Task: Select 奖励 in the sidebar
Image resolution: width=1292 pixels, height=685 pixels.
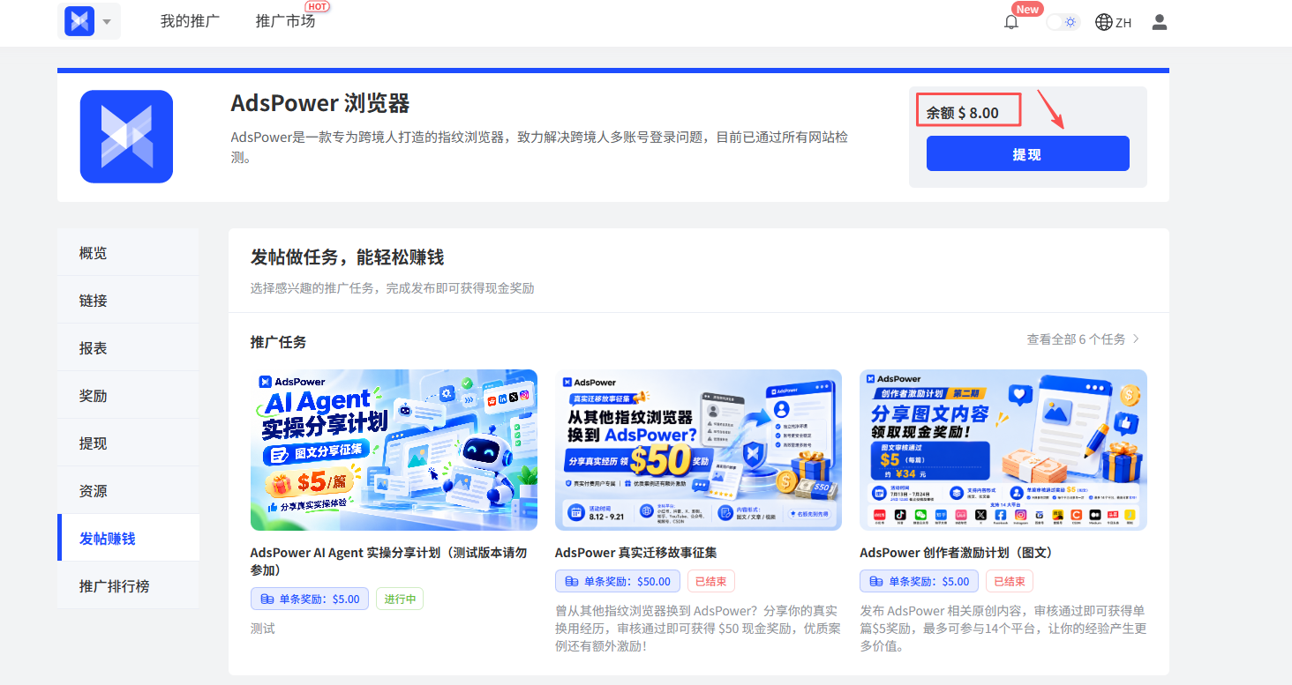Action: pyautogui.click(x=128, y=396)
